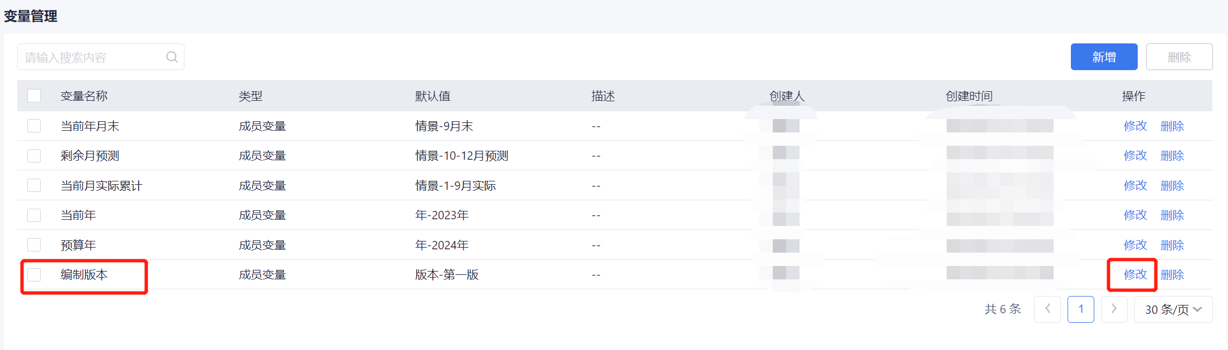This screenshot has height=350, width=1228.
Task: Check the 当前年月末 row checkbox
Action: pyautogui.click(x=34, y=126)
